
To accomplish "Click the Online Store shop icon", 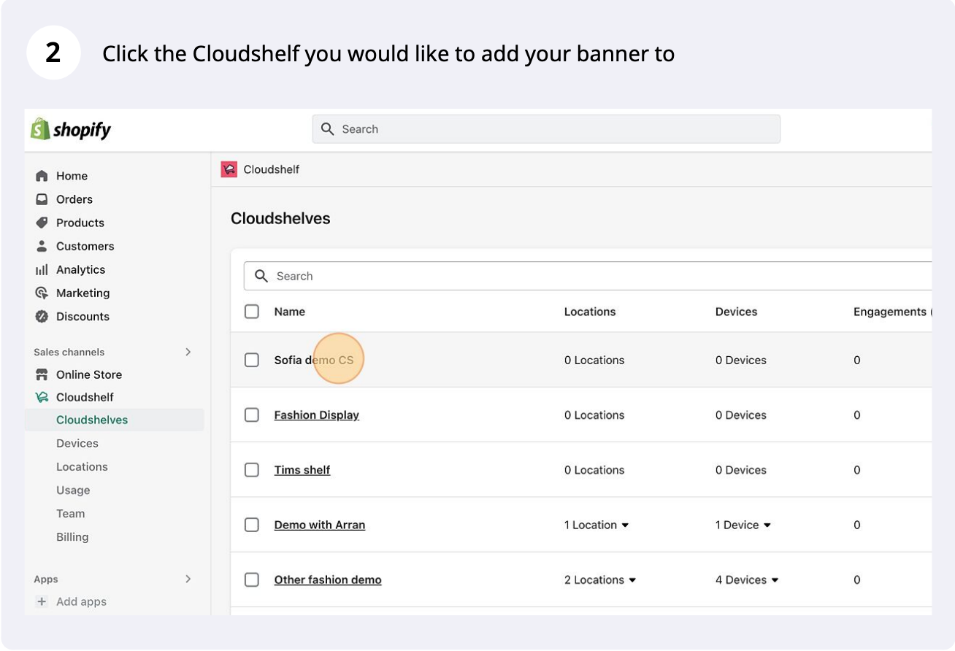I will [42, 374].
